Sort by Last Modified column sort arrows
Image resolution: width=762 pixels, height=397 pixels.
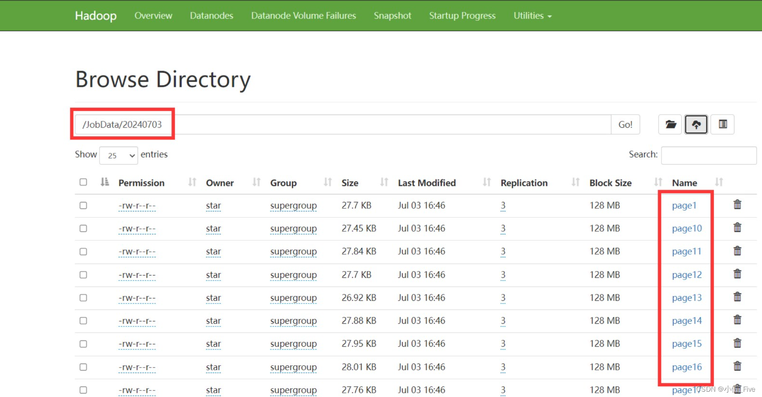(487, 182)
